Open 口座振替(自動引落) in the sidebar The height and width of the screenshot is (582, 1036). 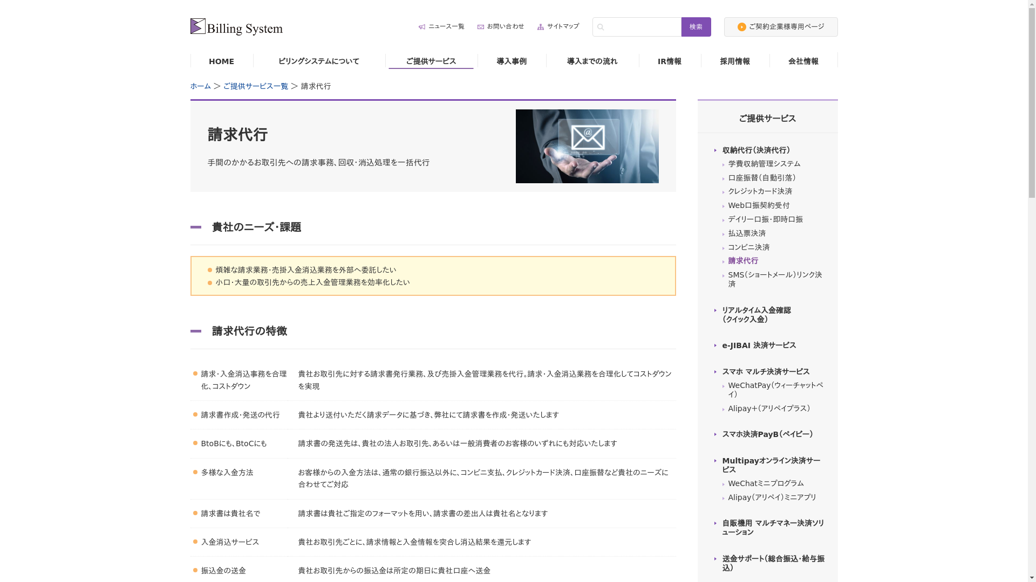click(x=762, y=178)
